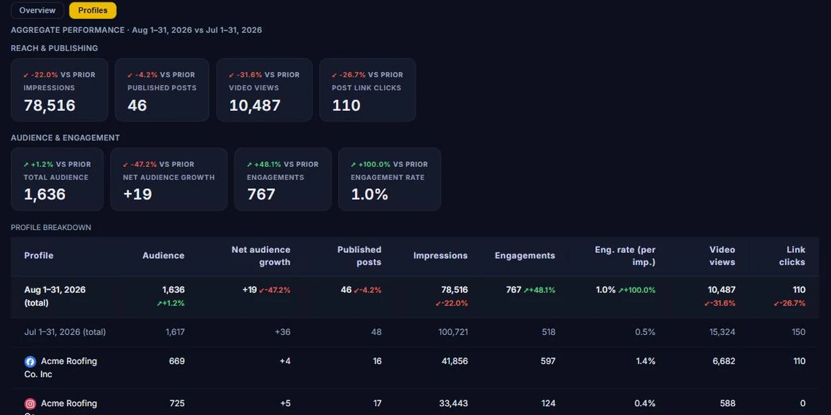Click the Instagram icon beside Acme Roofing
Screen dimensions: 831x415
point(30,404)
